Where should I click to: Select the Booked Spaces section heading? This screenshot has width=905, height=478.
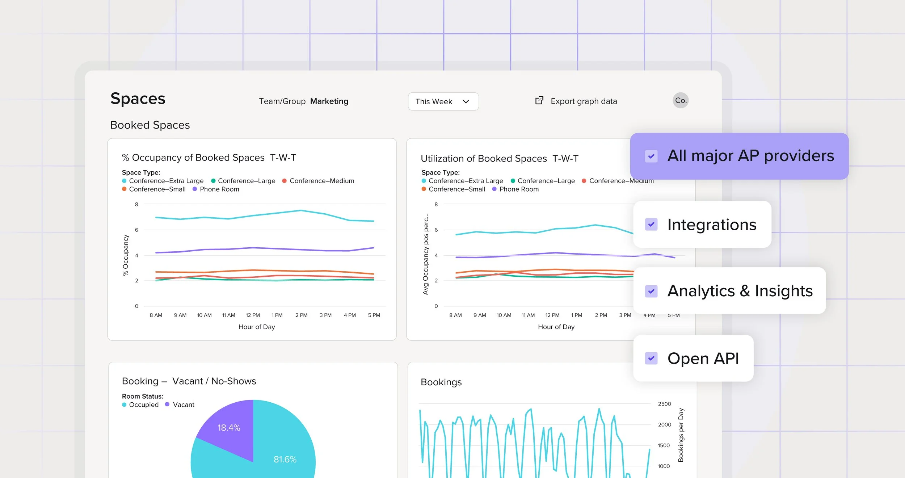150,125
